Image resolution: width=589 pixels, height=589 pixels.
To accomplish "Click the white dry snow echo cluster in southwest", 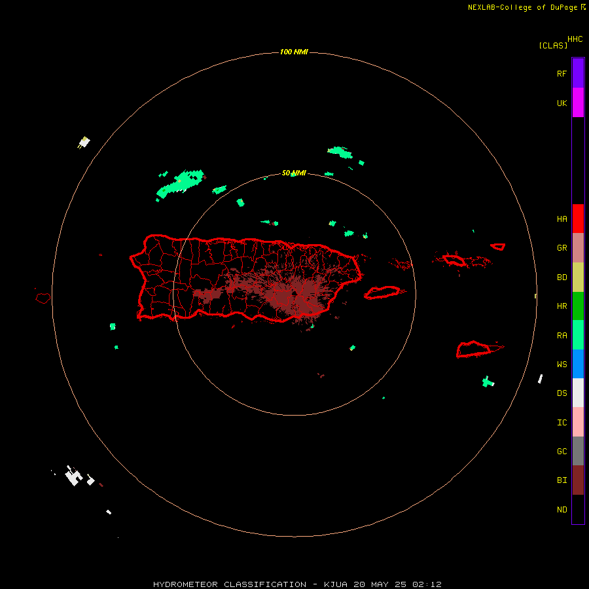I will [75, 476].
